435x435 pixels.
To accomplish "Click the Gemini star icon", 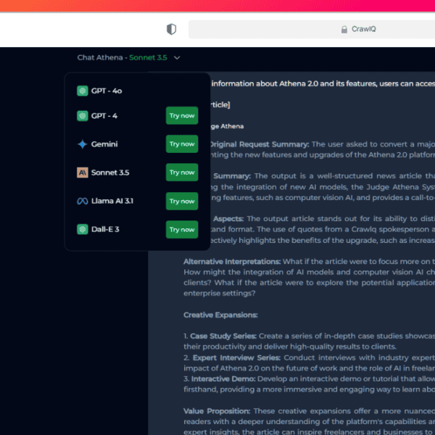I will 83,144.
